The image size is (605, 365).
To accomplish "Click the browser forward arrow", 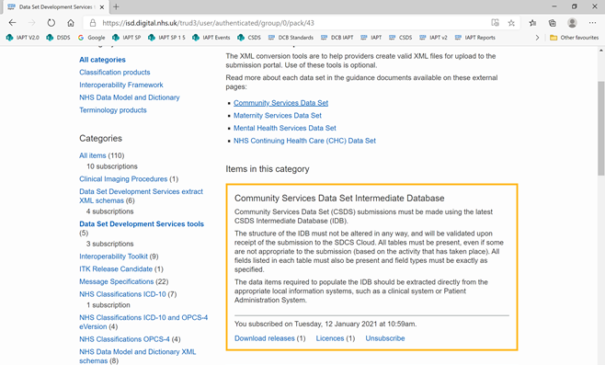I will [x=31, y=23].
